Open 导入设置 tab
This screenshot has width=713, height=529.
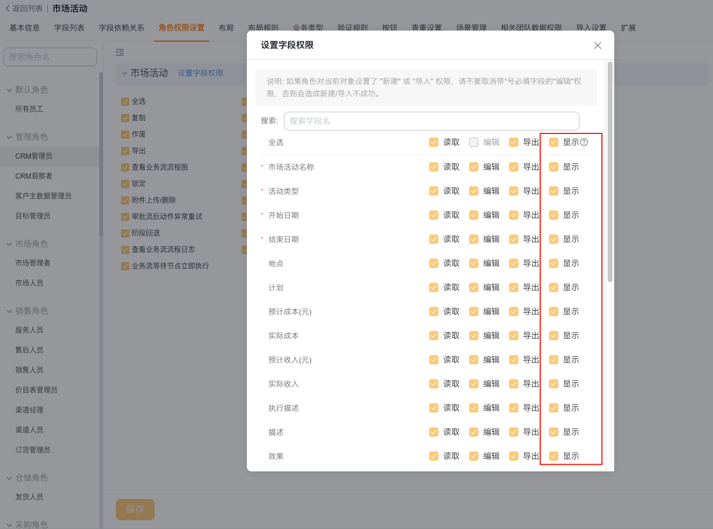pyautogui.click(x=591, y=28)
